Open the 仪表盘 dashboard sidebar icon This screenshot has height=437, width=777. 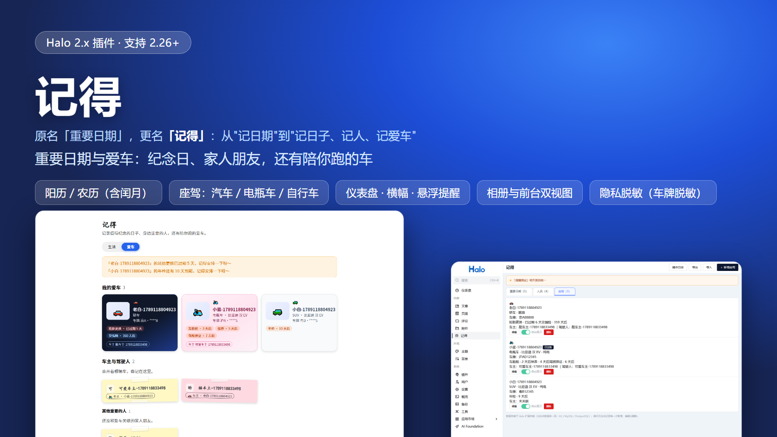[x=457, y=290]
